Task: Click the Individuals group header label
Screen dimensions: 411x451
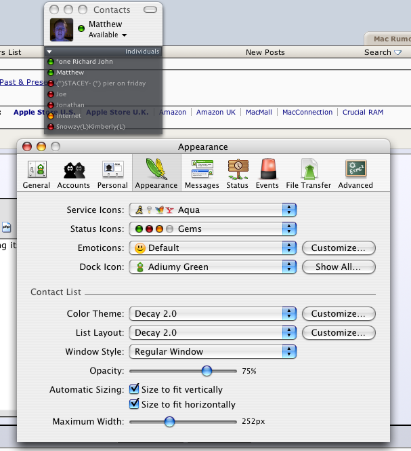Action: (x=142, y=52)
